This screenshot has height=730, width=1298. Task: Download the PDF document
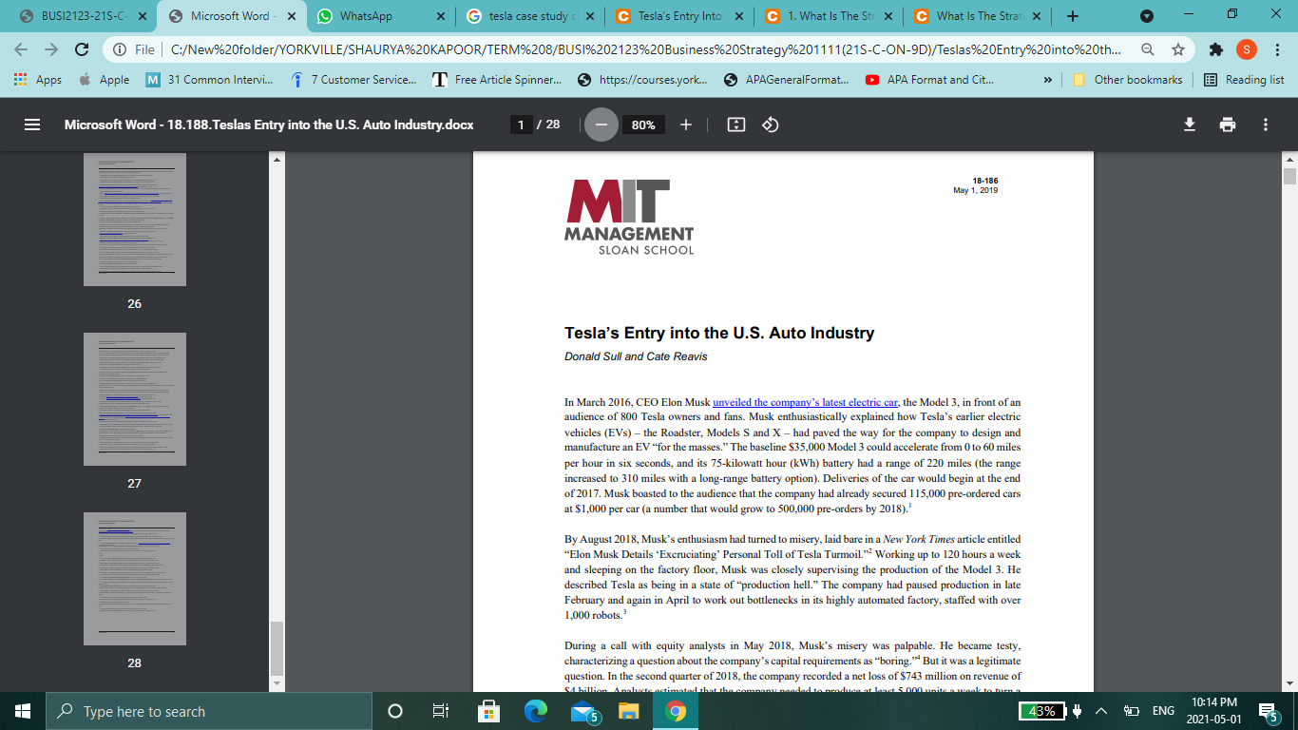pyautogui.click(x=1189, y=124)
